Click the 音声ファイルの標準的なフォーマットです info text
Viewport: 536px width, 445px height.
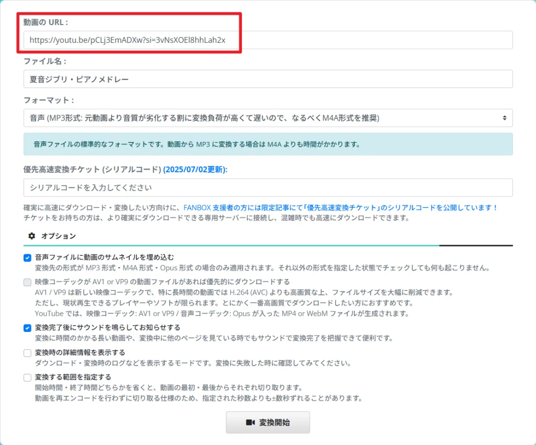pyautogui.click(x=197, y=144)
